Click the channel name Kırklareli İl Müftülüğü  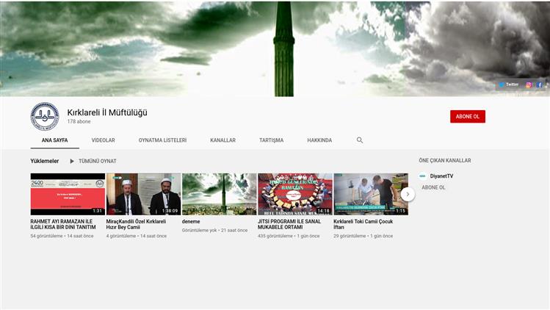(107, 112)
